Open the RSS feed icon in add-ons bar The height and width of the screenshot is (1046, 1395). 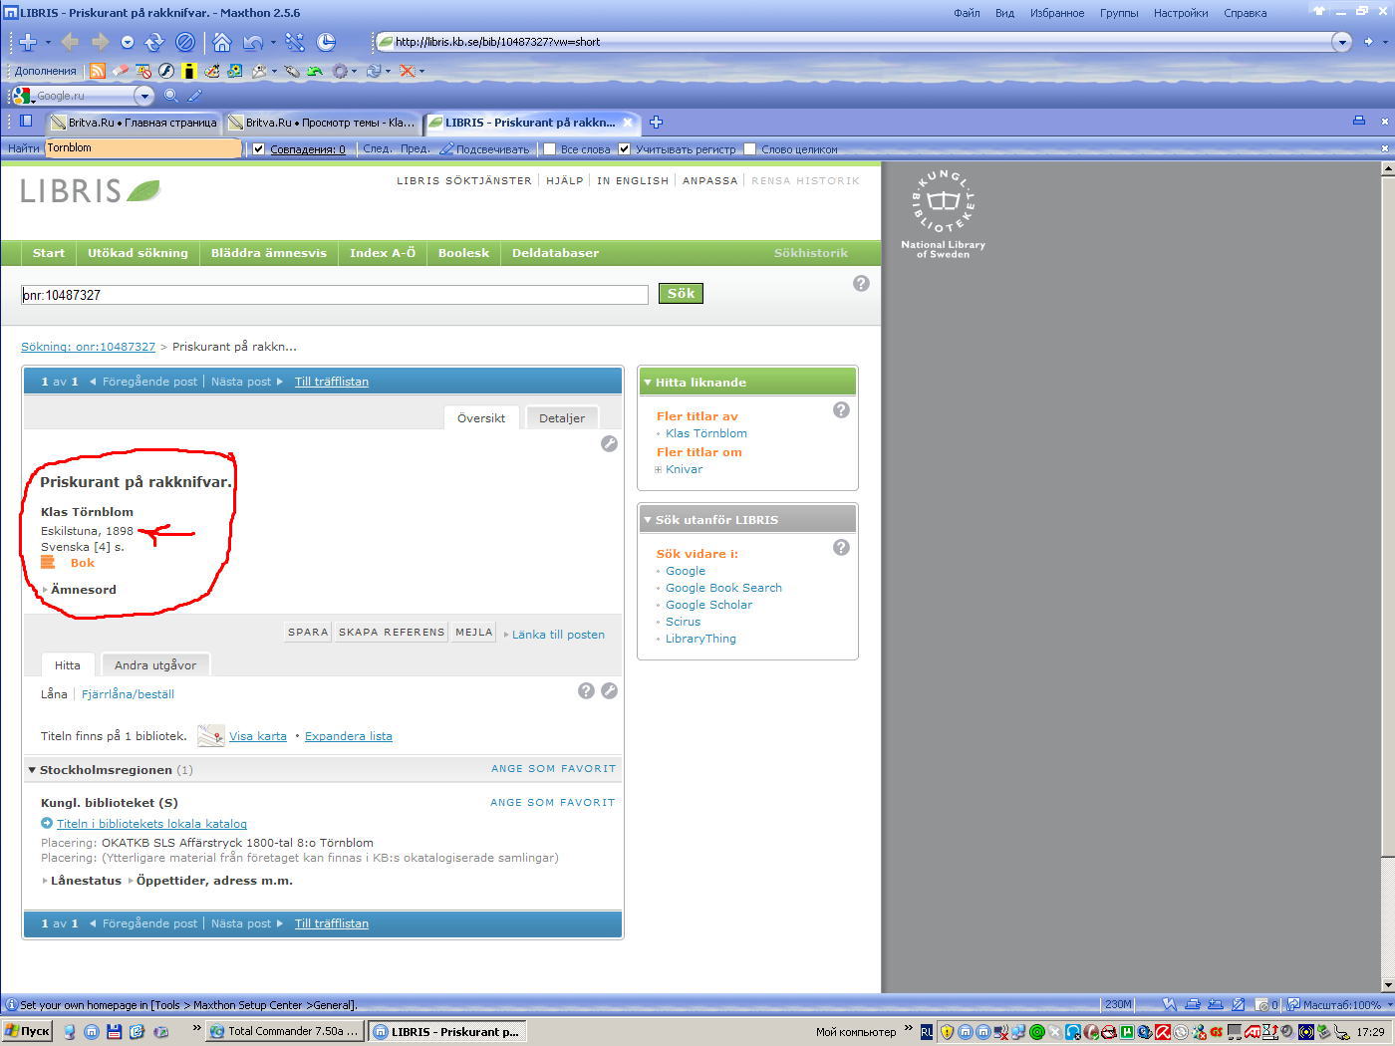point(98,71)
